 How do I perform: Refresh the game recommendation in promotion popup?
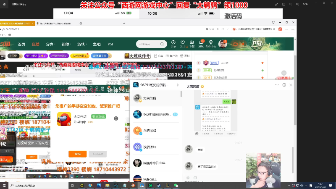coord(116,118)
